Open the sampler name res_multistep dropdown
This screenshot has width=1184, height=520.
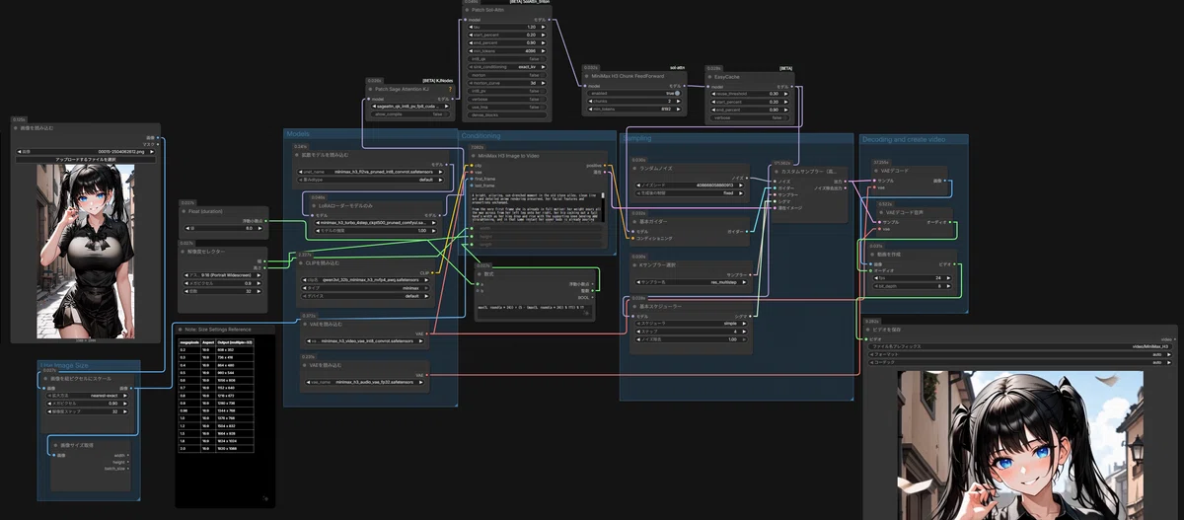click(x=692, y=281)
